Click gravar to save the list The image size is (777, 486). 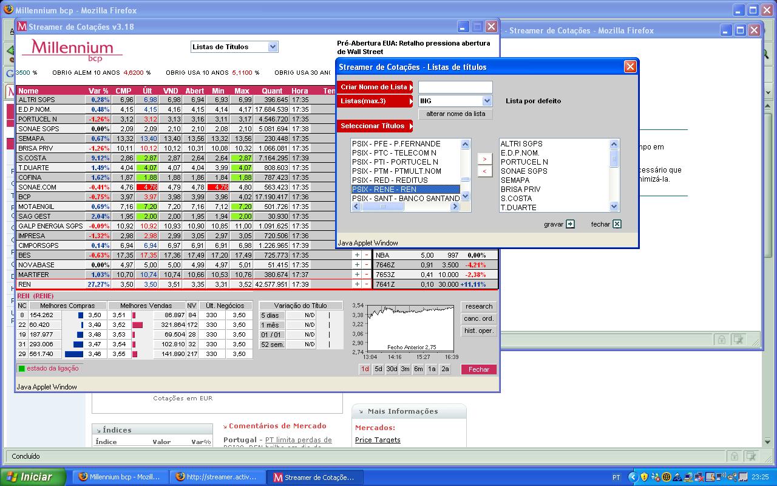point(559,224)
